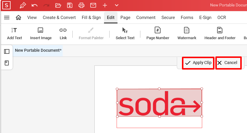Click the Format Painter tool
Viewport: 247px width, 133px height.
[x=91, y=34]
